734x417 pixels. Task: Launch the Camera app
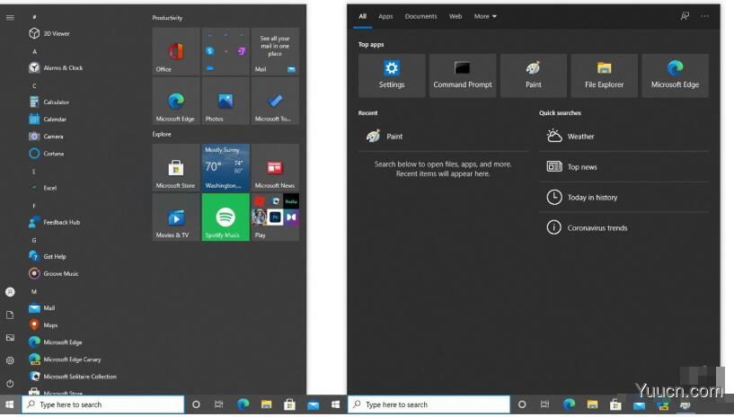click(x=46, y=137)
